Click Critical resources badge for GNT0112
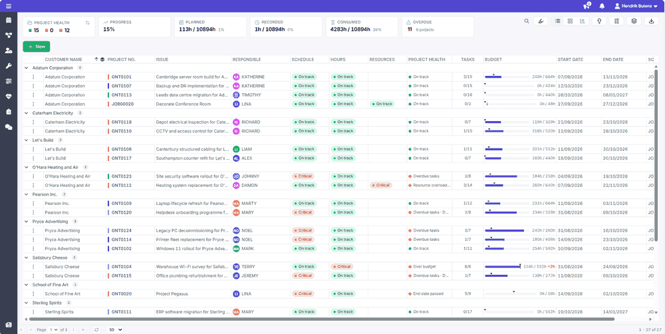The width and height of the screenshot is (665, 334). click(x=381, y=186)
